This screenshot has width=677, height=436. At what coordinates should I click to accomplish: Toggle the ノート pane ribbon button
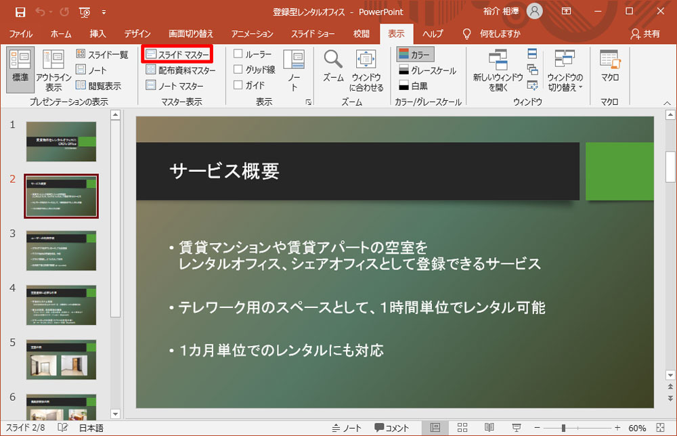[294, 70]
